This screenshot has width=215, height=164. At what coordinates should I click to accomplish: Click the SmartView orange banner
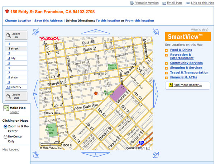pyautogui.click(x=188, y=37)
